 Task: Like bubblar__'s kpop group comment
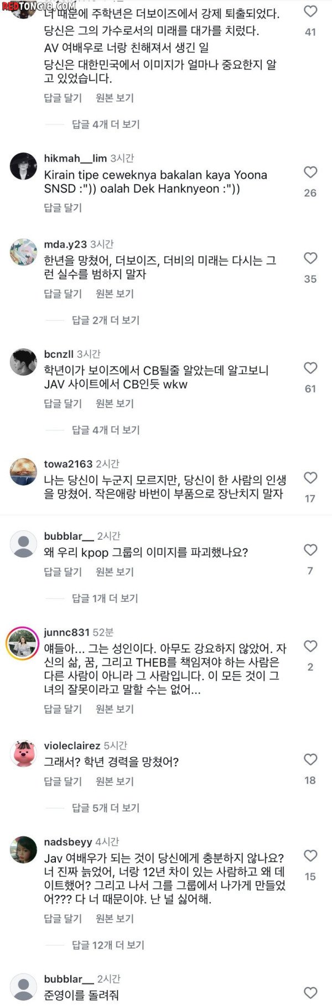click(x=310, y=550)
